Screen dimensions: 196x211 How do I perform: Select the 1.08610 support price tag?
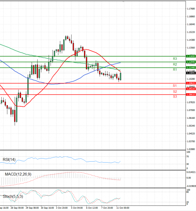tap(191, 95)
